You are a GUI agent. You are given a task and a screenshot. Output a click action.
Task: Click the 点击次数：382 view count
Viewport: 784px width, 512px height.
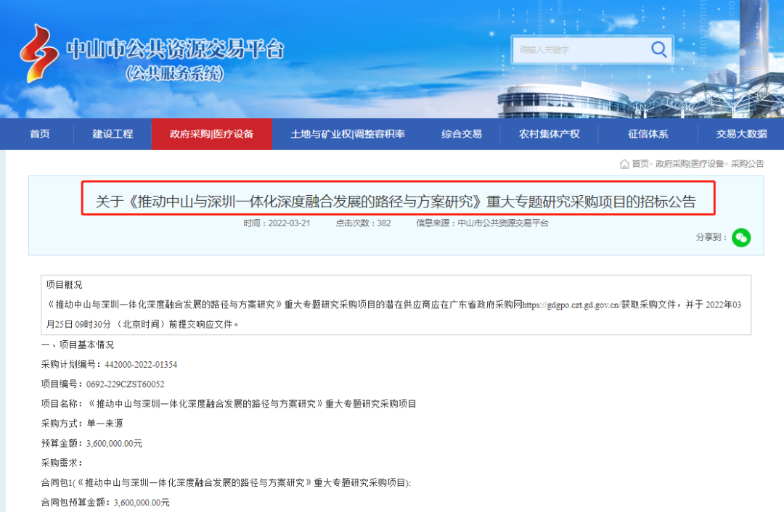(363, 223)
